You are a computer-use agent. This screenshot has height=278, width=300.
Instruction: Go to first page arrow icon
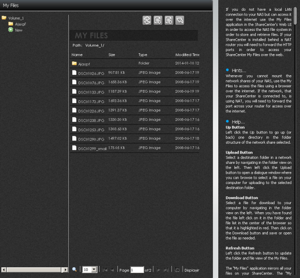click(x=104, y=270)
